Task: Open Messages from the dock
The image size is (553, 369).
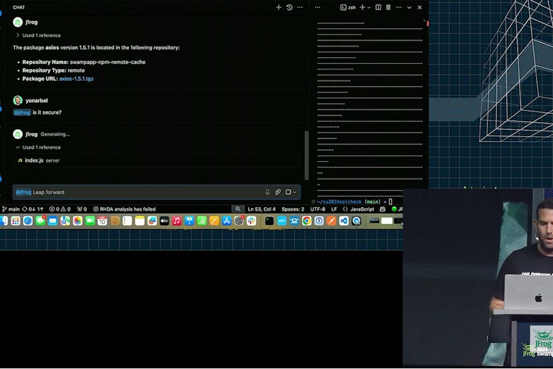Action: coord(41,221)
